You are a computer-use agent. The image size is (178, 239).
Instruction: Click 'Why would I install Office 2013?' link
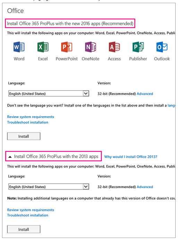click(130, 157)
